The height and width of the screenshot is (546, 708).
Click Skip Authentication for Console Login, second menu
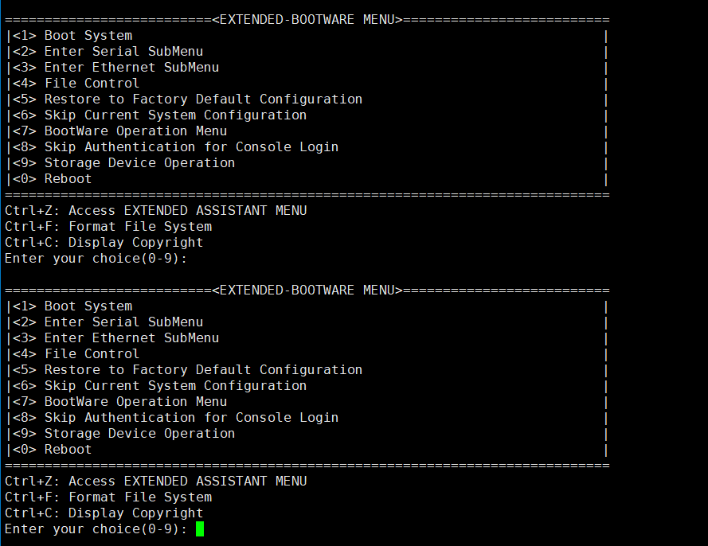coord(191,418)
